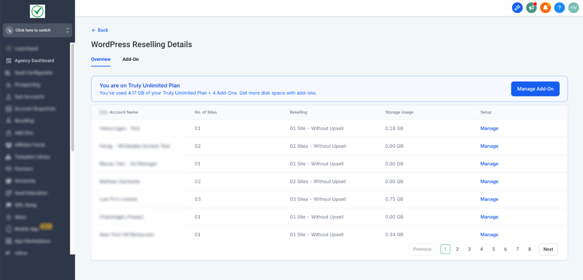This screenshot has height=280, width=583.
Task: Click the Agency Dashboard icon in the sidebar
Action: pyautogui.click(x=9, y=61)
